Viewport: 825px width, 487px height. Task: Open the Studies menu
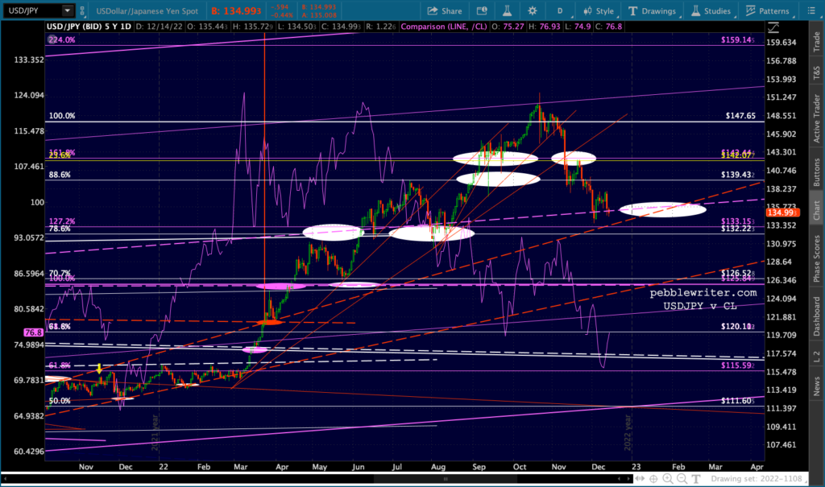(x=711, y=10)
